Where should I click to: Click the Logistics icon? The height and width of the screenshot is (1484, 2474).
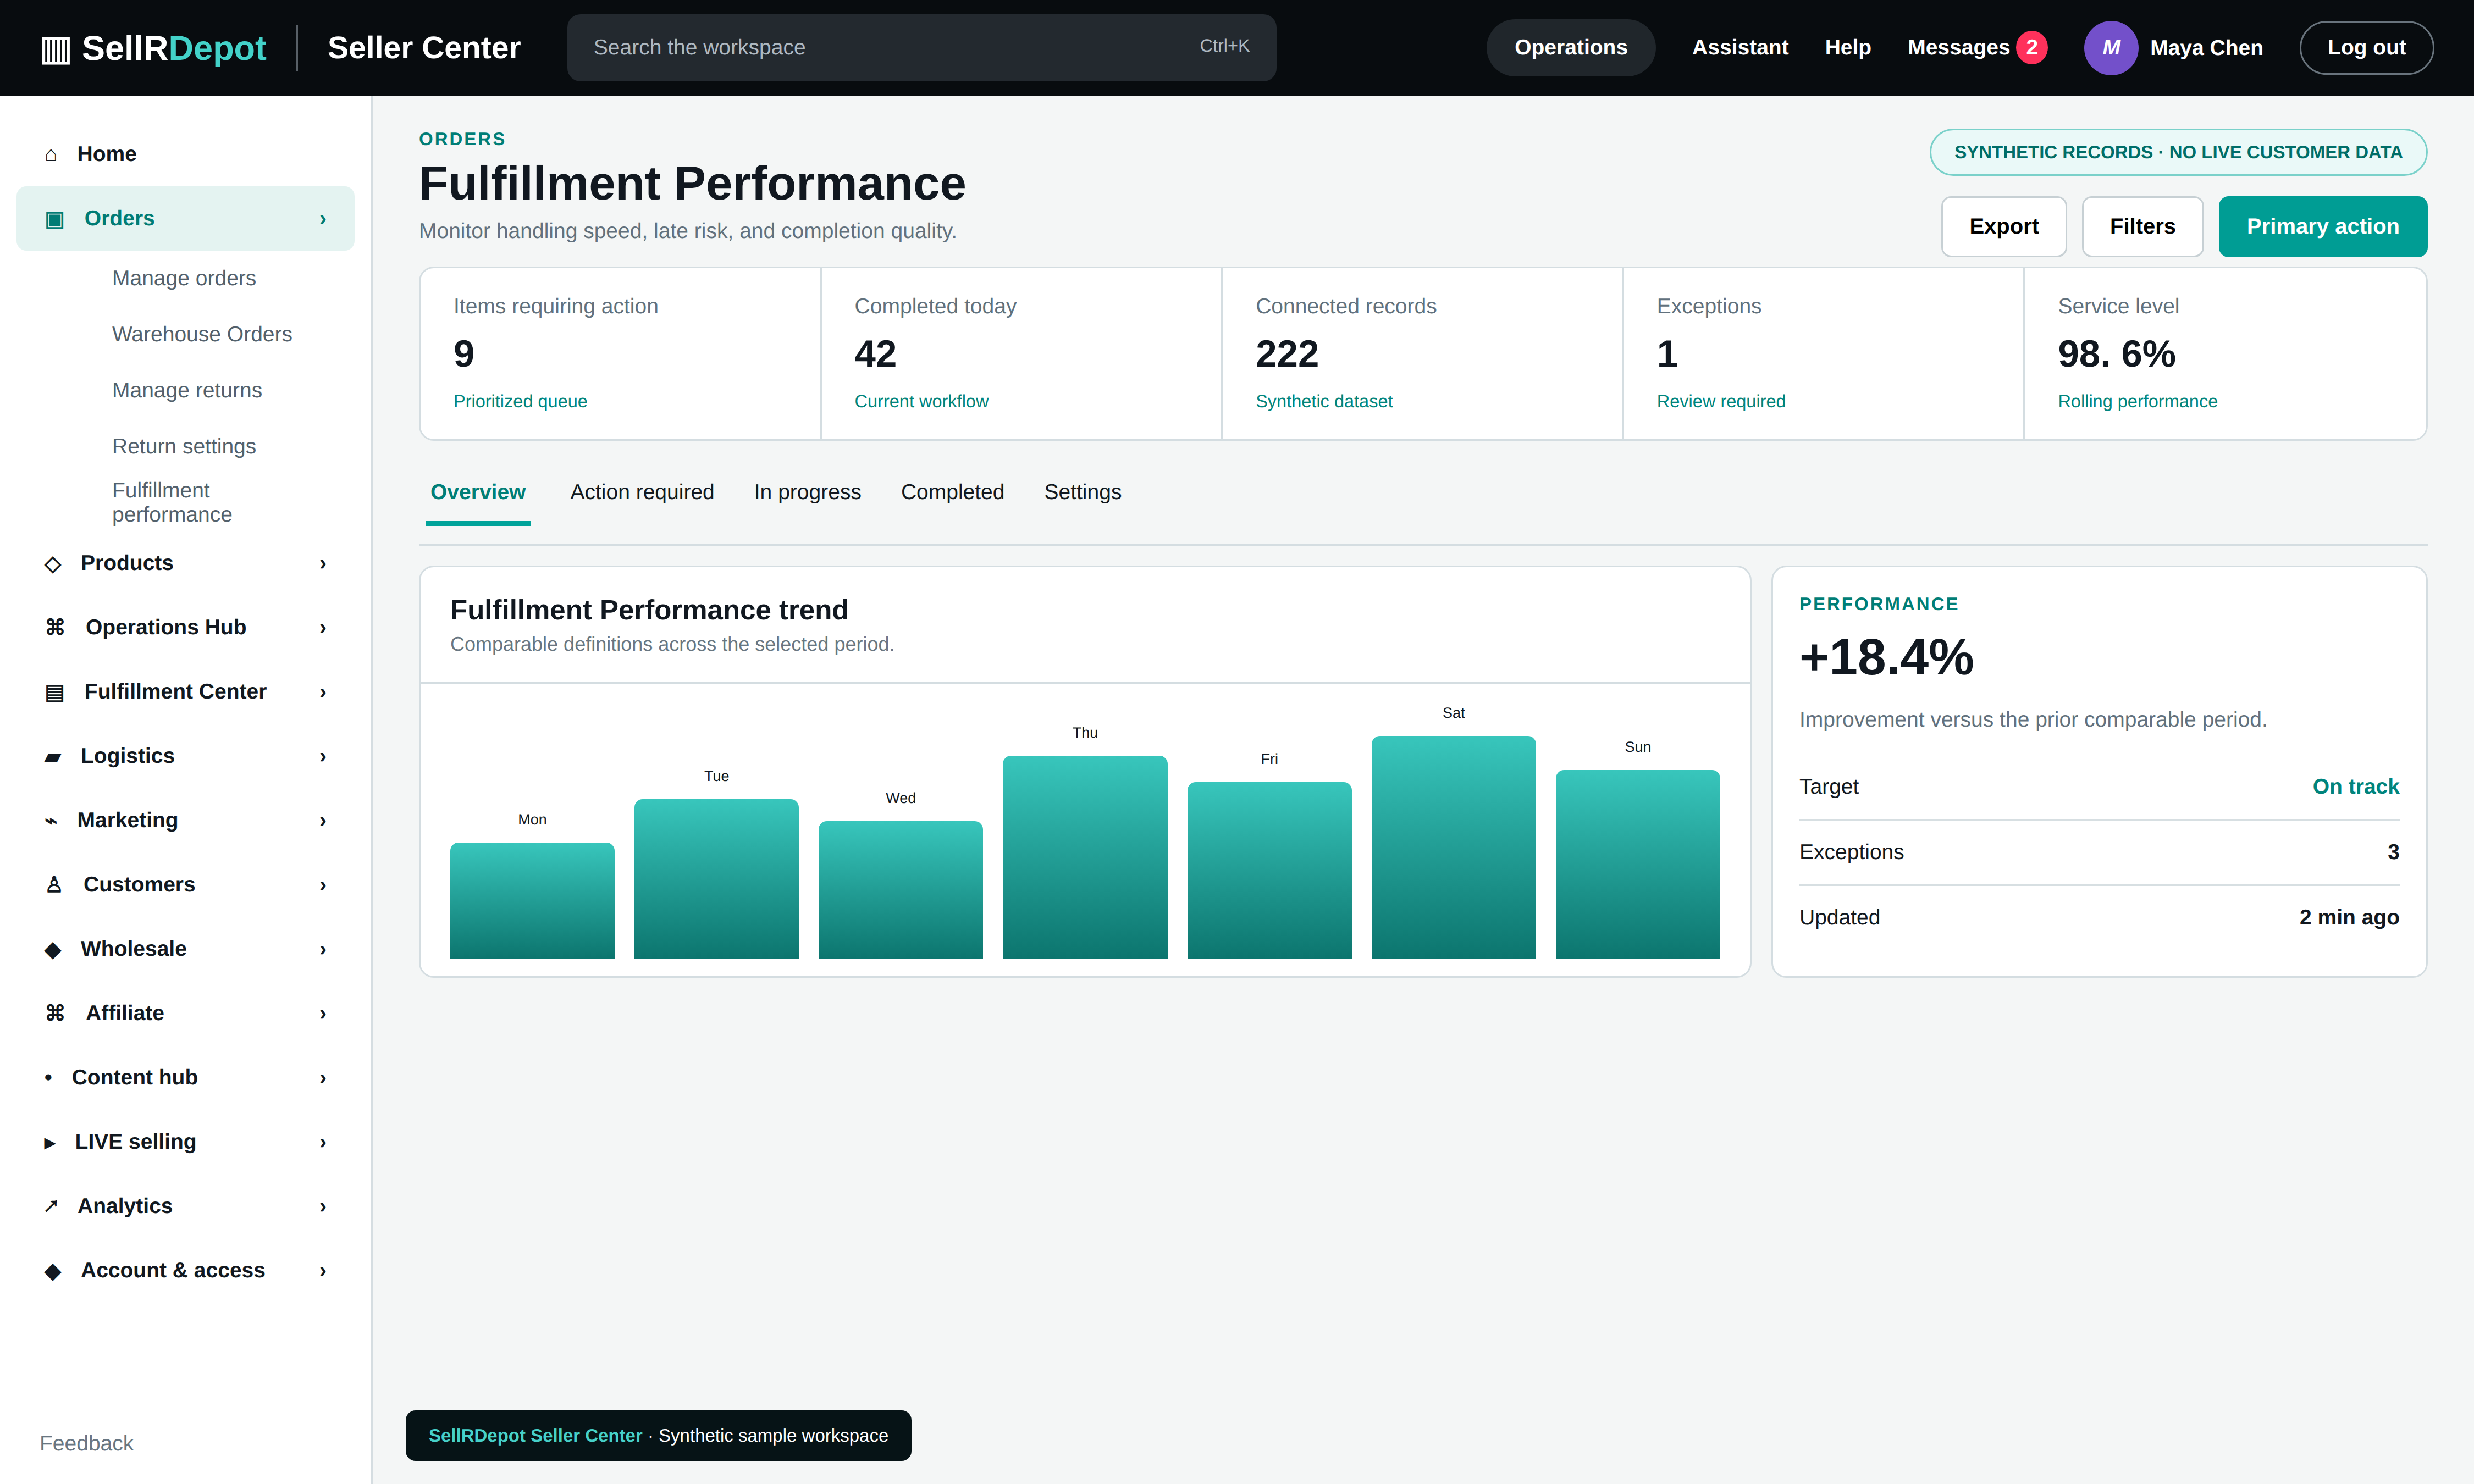(53, 757)
